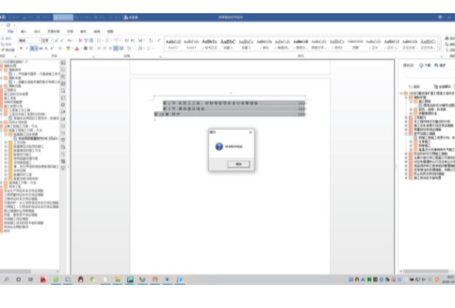
Task: Open the penguin QQ icon in taskbar
Action: pos(81,280)
